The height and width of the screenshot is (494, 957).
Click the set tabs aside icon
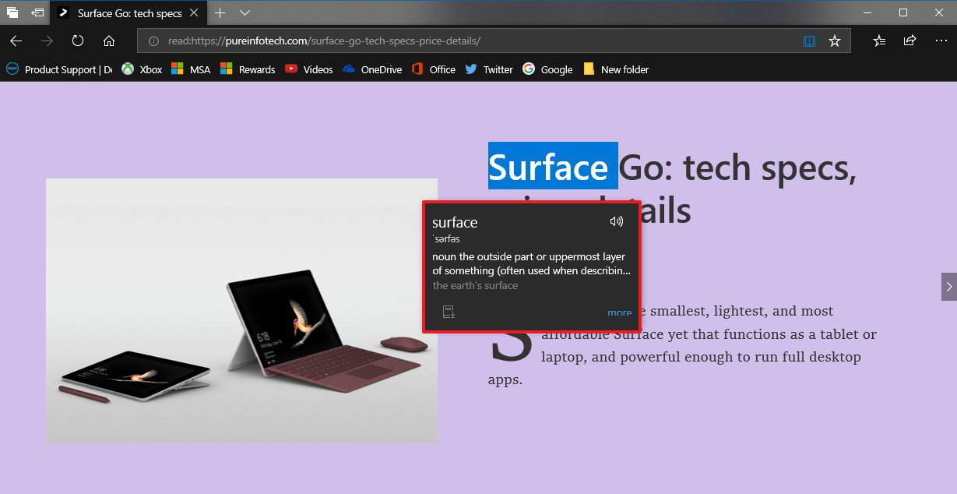pos(37,12)
